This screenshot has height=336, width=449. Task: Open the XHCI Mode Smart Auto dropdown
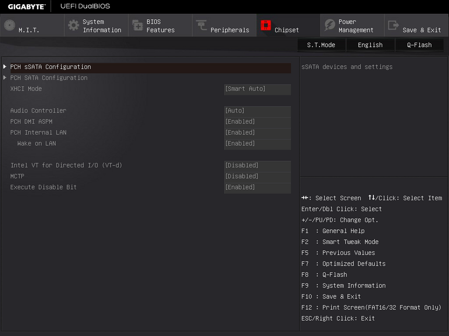click(257, 89)
